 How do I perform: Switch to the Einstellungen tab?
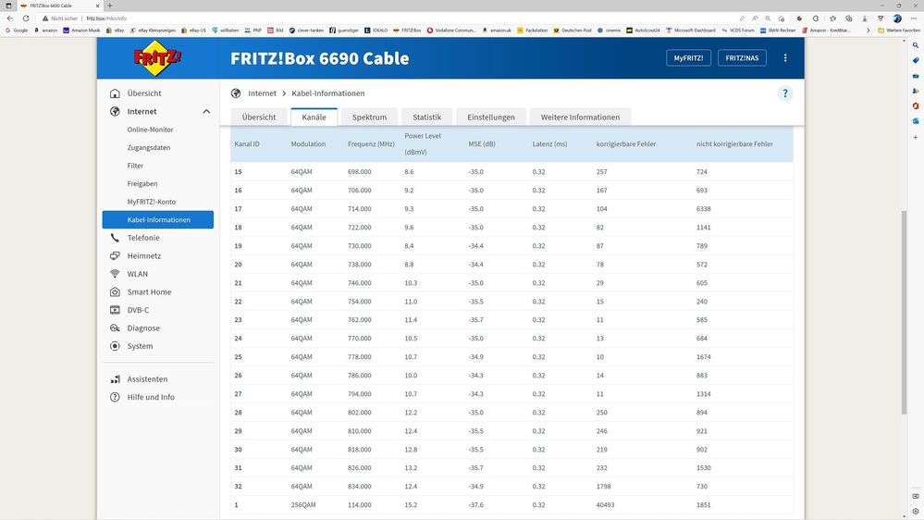[491, 117]
